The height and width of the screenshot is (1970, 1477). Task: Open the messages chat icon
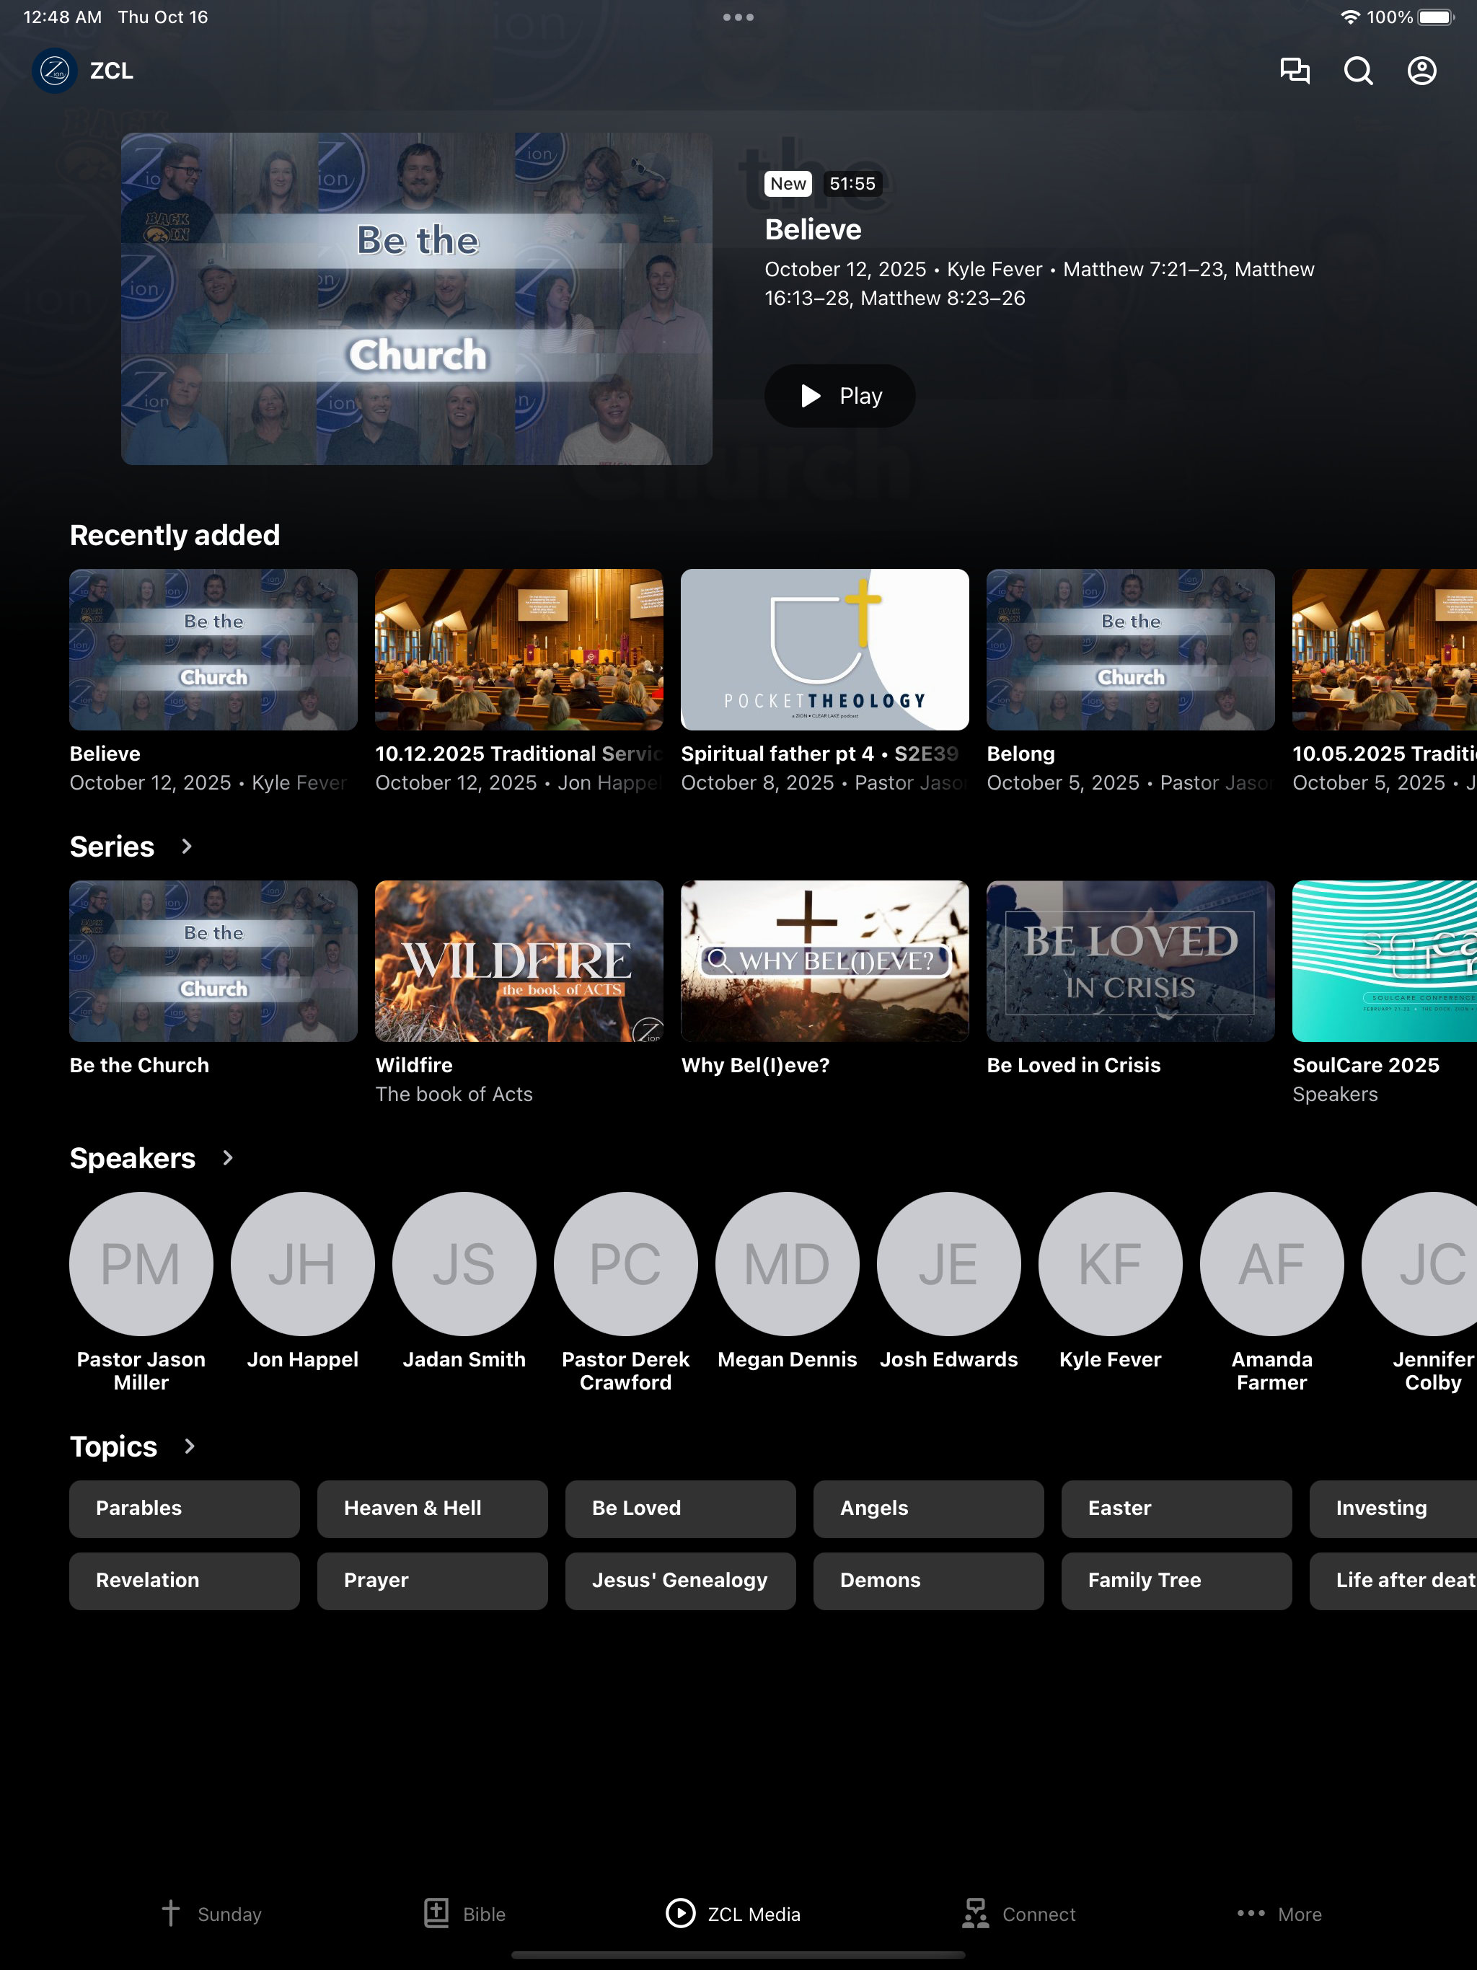tap(1295, 71)
